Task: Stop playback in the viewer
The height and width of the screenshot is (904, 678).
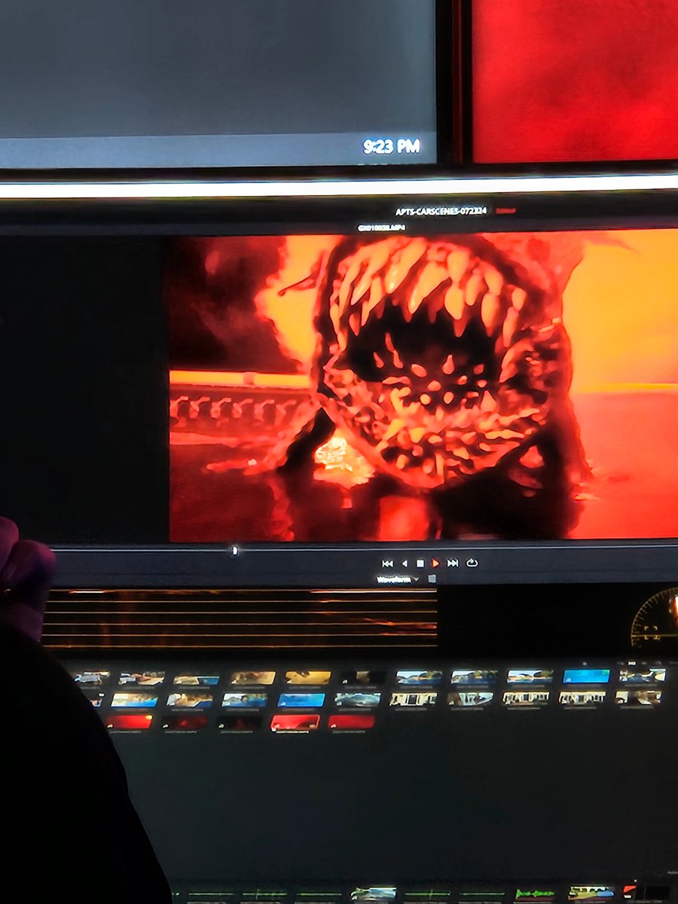Action: click(420, 563)
